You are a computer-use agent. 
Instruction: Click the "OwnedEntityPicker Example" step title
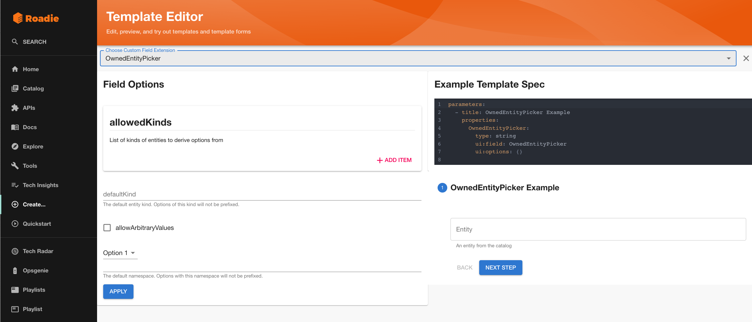coord(505,188)
